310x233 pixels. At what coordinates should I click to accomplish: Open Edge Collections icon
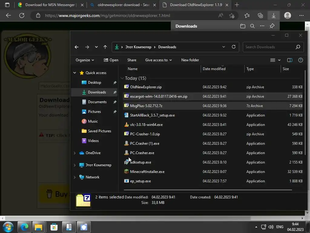[x=260, y=15]
